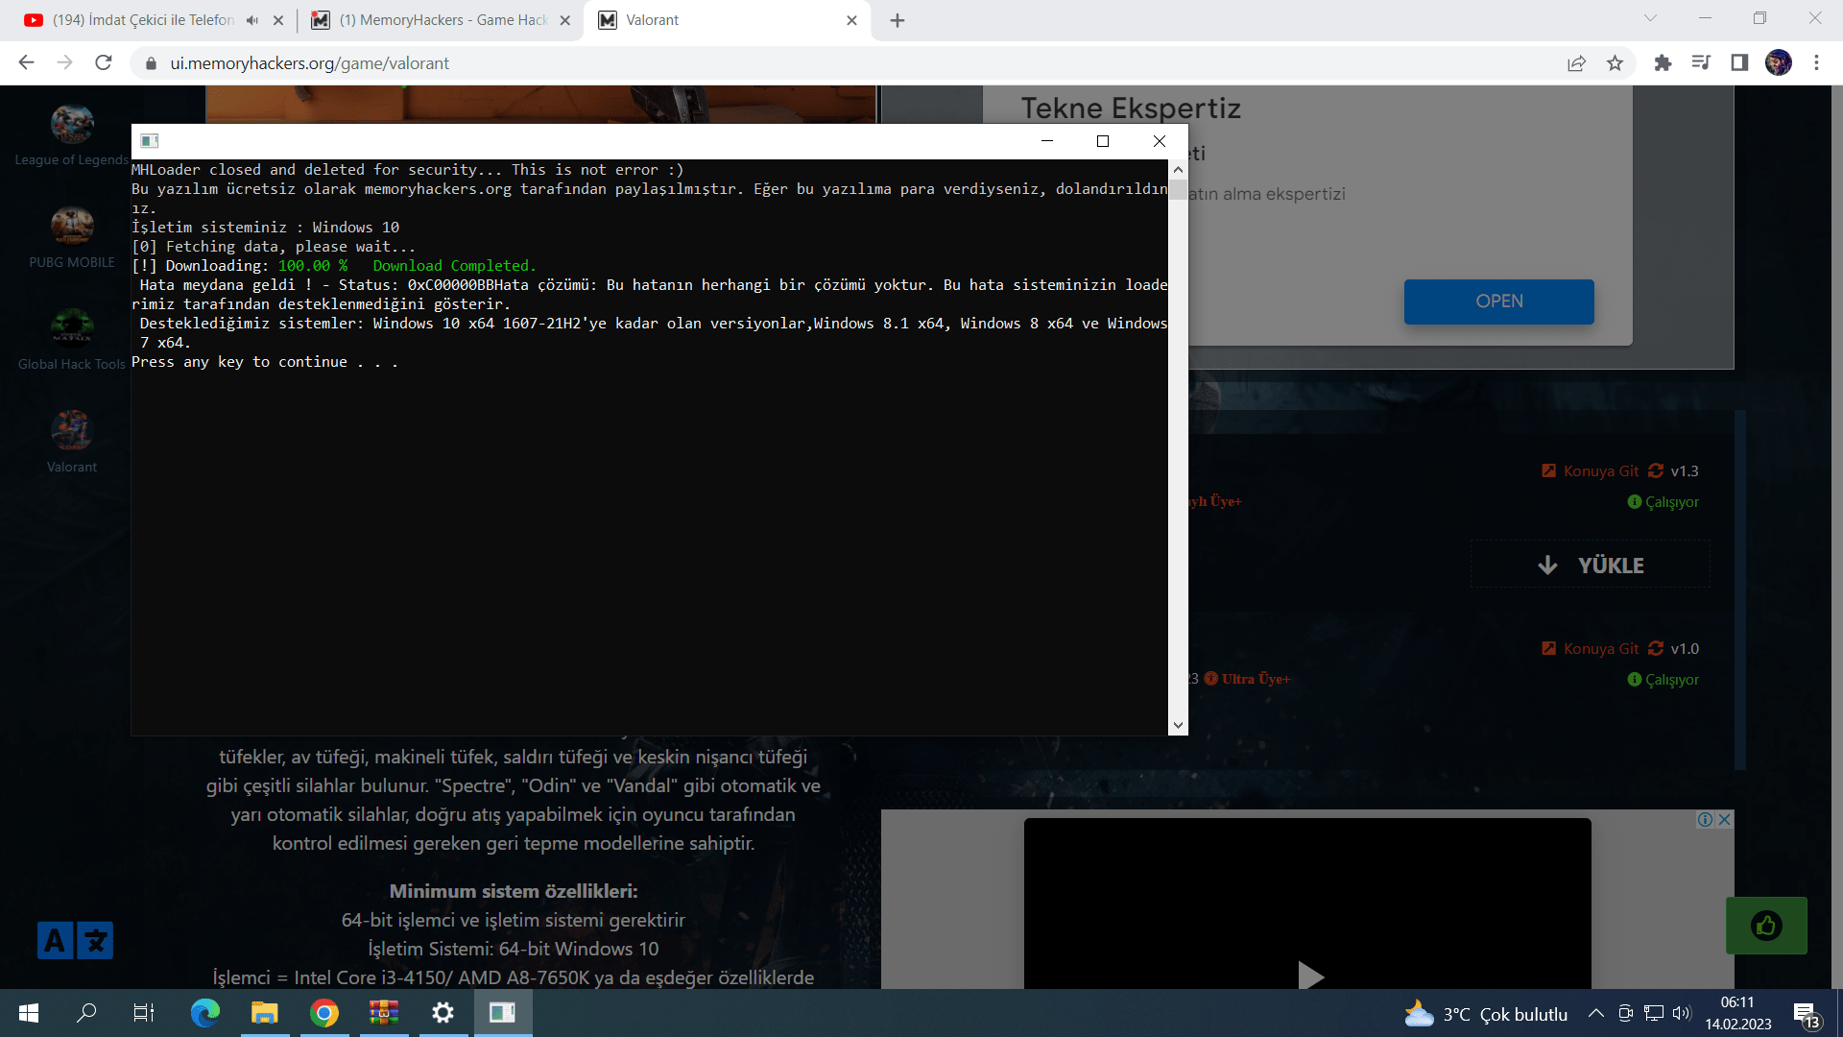
Task: Open the media control icon in toolbar
Action: click(1701, 62)
